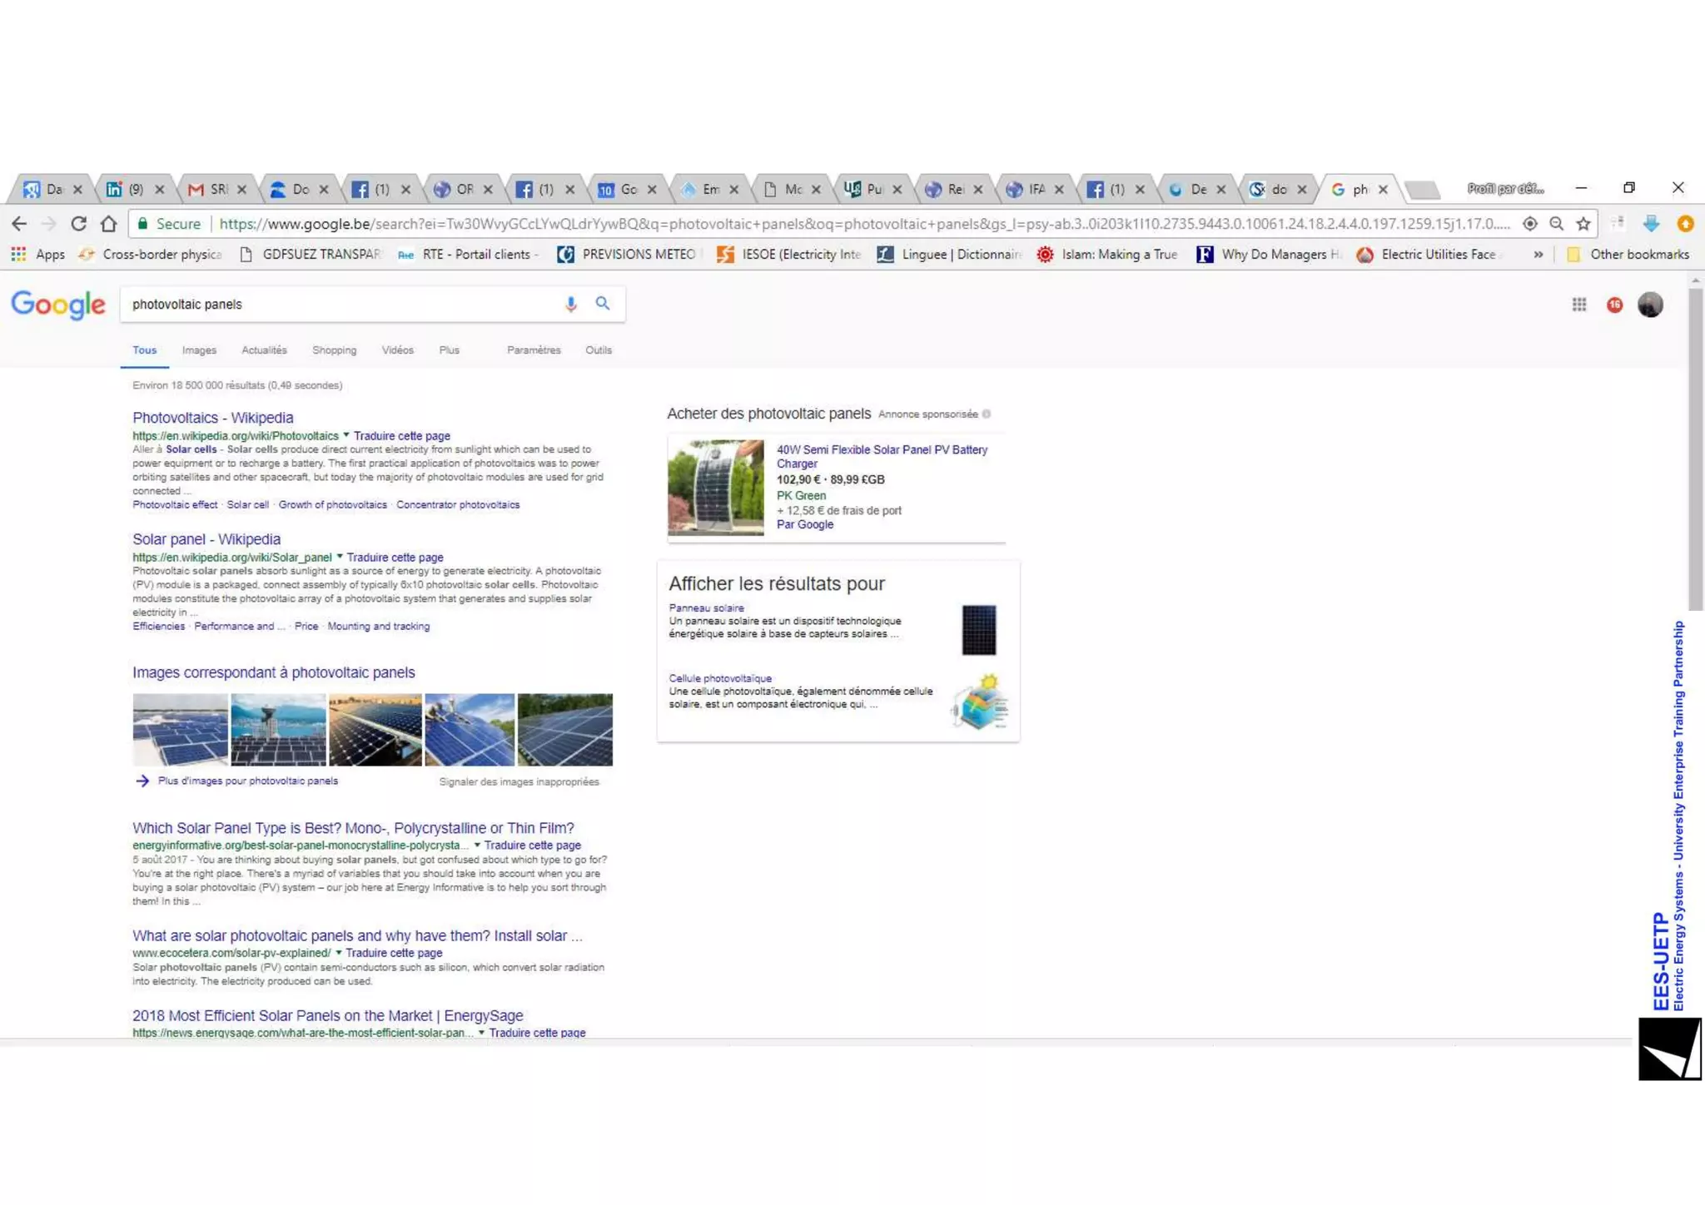This screenshot has width=1705, height=1205.
Task: Switch to the Shopping search tab
Action: [334, 350]
